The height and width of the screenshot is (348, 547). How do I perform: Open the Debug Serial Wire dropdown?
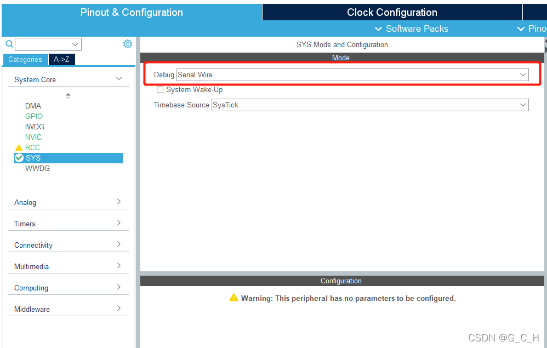pos(352,75)
